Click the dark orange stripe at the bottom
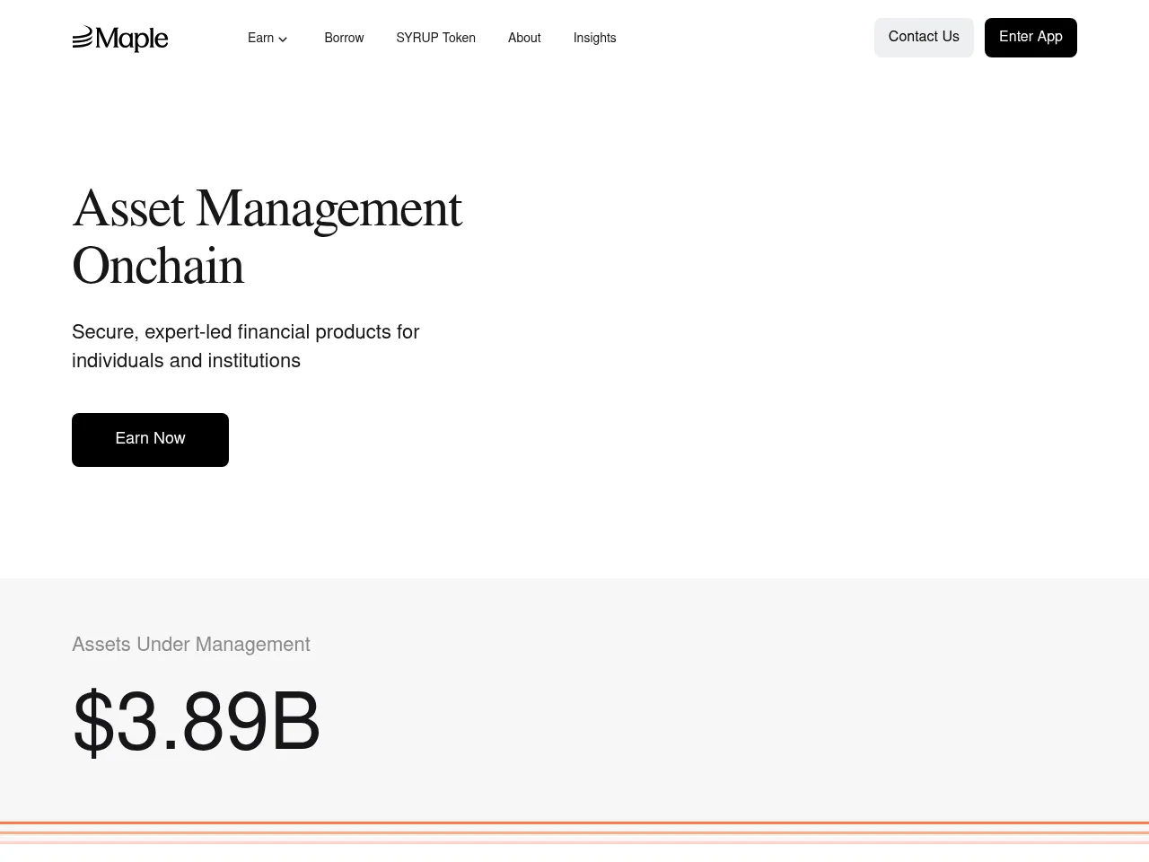The width and height of the screenshot is (1149, 862). click(574, 822)
